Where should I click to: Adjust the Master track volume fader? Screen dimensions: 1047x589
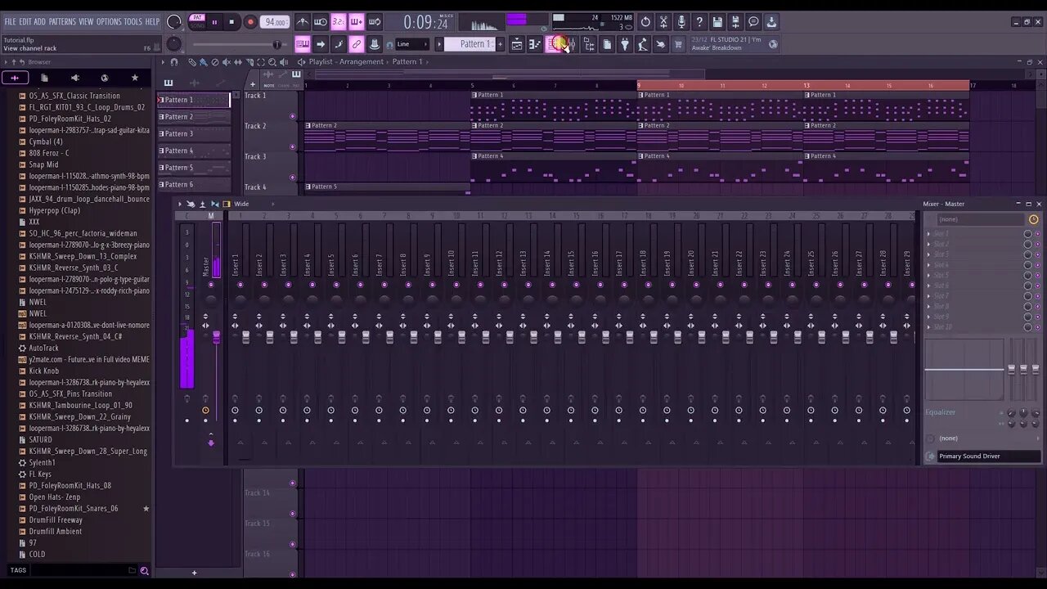pos(216,337)
